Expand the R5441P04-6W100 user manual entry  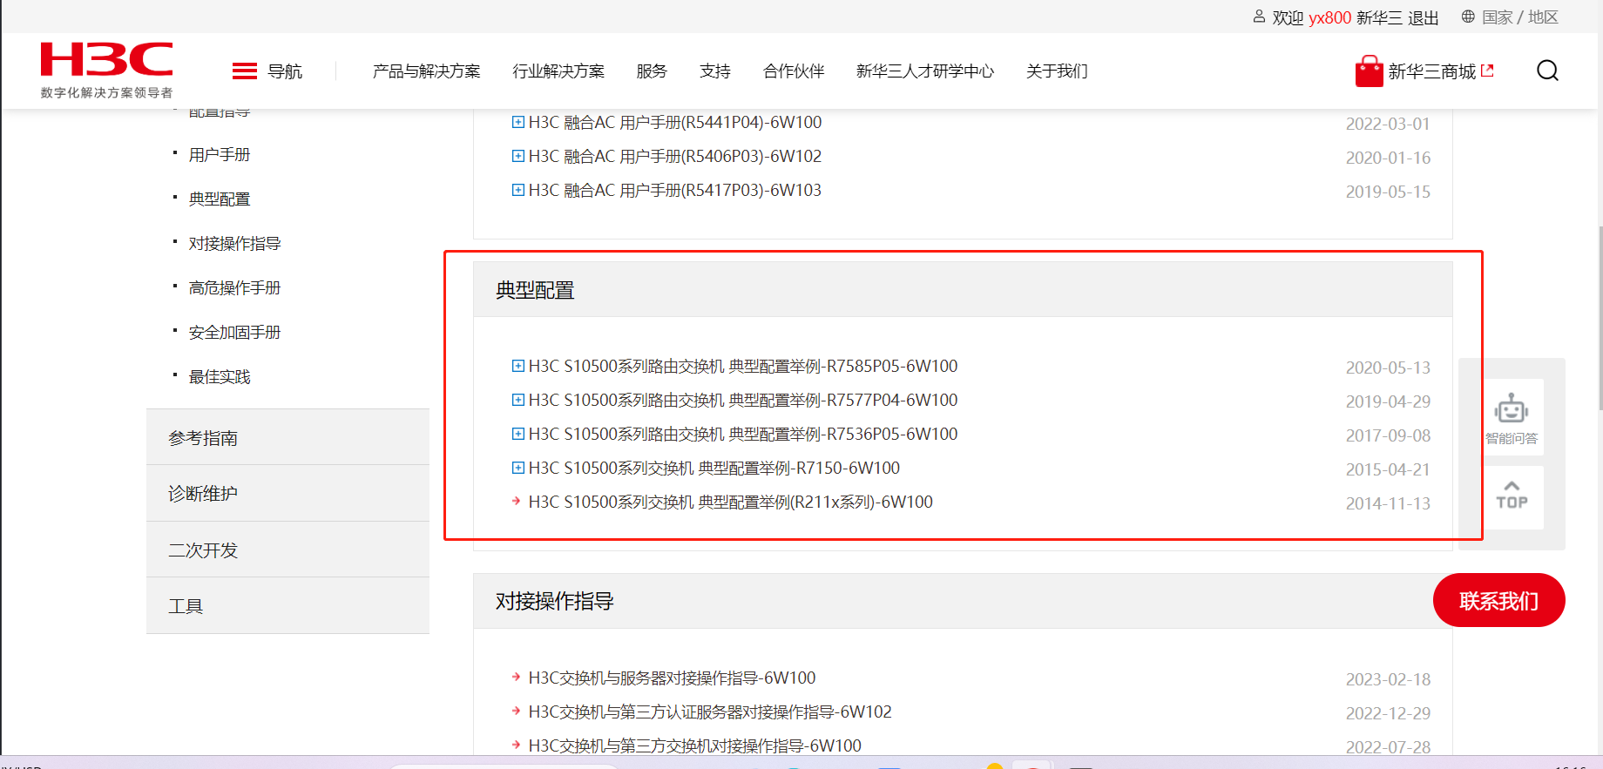[x=518, y=122]
